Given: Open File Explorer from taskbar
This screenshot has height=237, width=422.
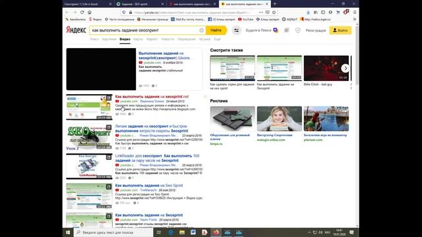Looking at the screenshot, I should pos(182,232).
